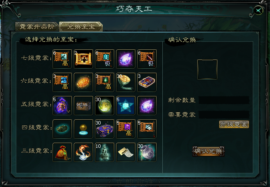
Task: Pick the blue gift-wrapped box item
Action: (x=147, y=82)
